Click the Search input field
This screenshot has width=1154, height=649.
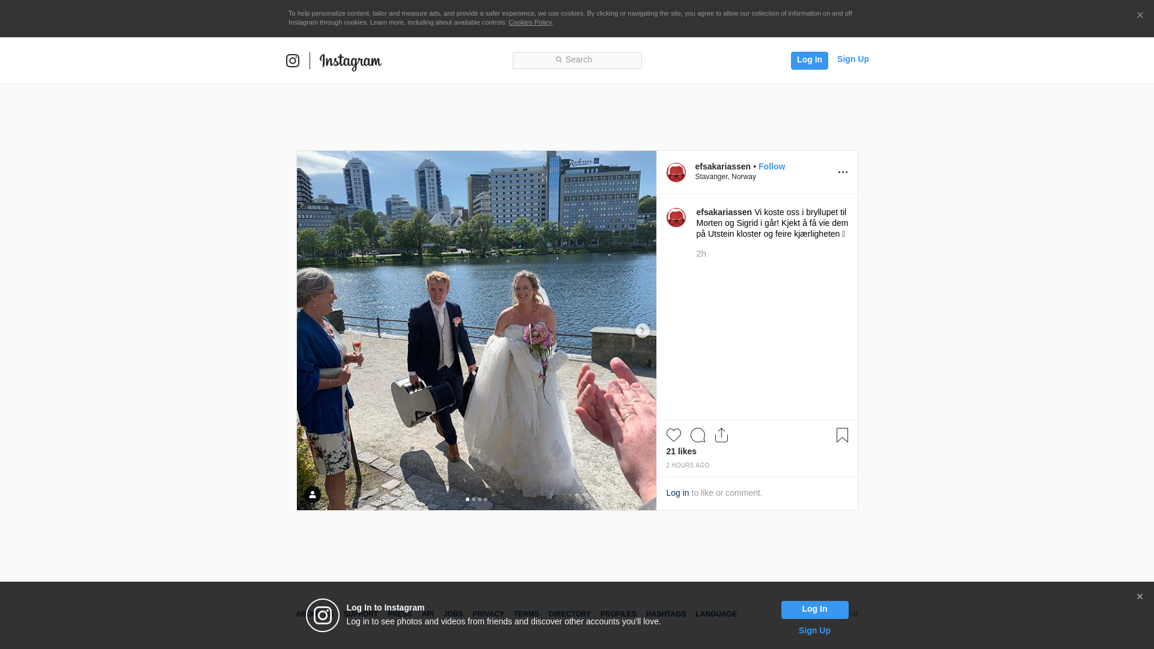[x=577, y=60]
